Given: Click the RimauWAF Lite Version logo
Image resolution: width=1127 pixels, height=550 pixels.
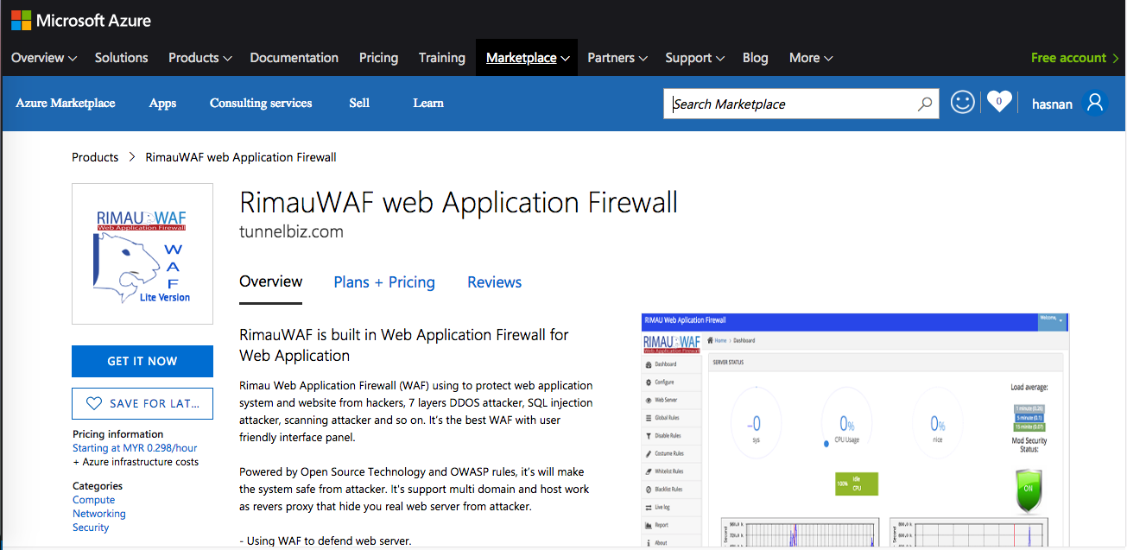Looking at the screenshot, I should tap(142, 254).
